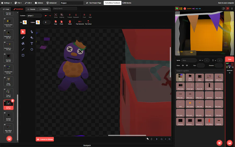Bring selection to Front

[84, 16]
